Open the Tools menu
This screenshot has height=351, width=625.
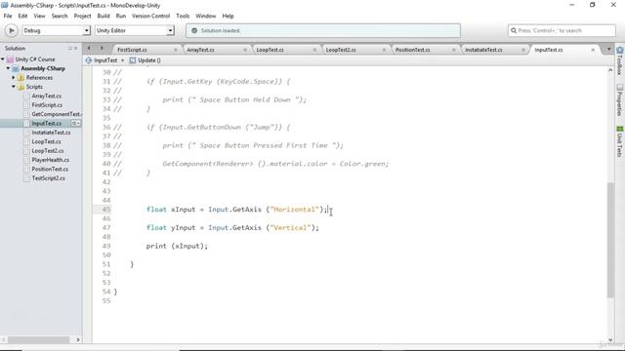coord(183,16)
